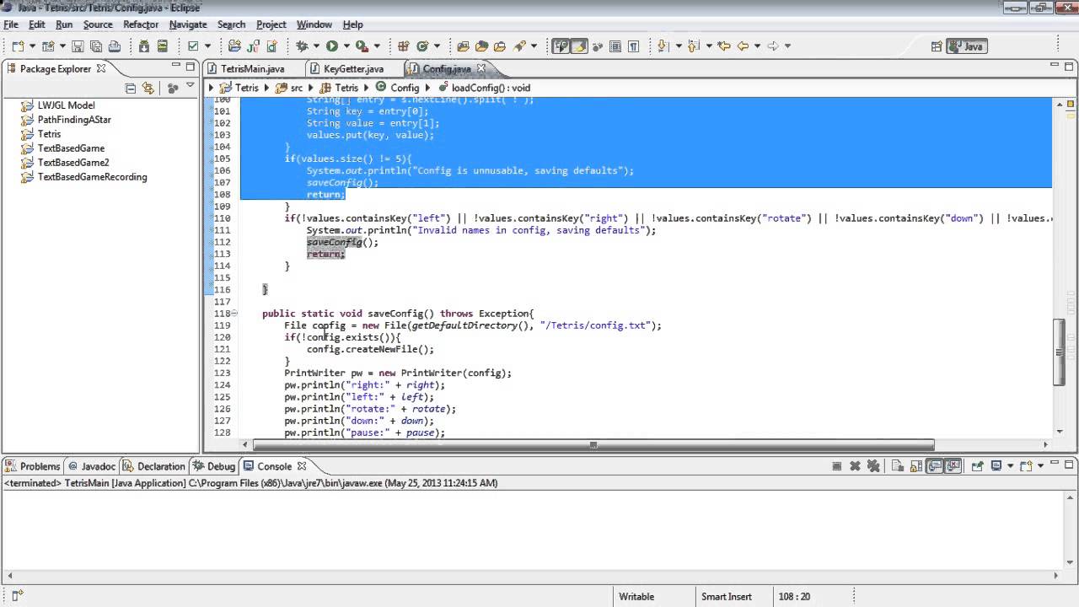This screenshot has width=1079, height=607.
Task: Click the New file toolbar icon
Action: pyautogui.click(x=18, y=46)
